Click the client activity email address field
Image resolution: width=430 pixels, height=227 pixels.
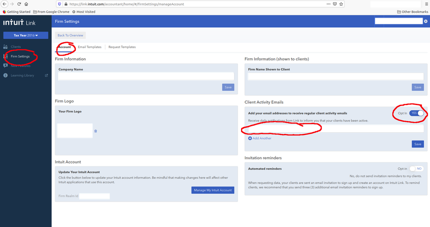336,129
